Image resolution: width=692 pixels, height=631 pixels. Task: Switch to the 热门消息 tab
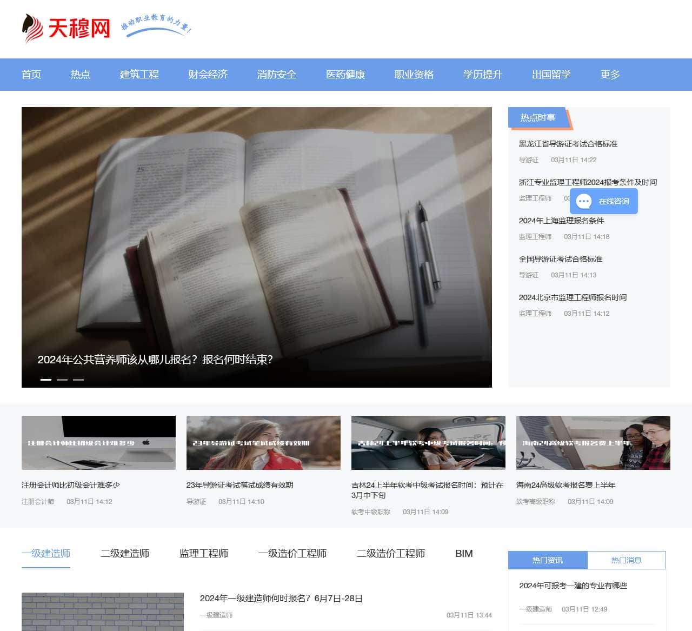627,560
